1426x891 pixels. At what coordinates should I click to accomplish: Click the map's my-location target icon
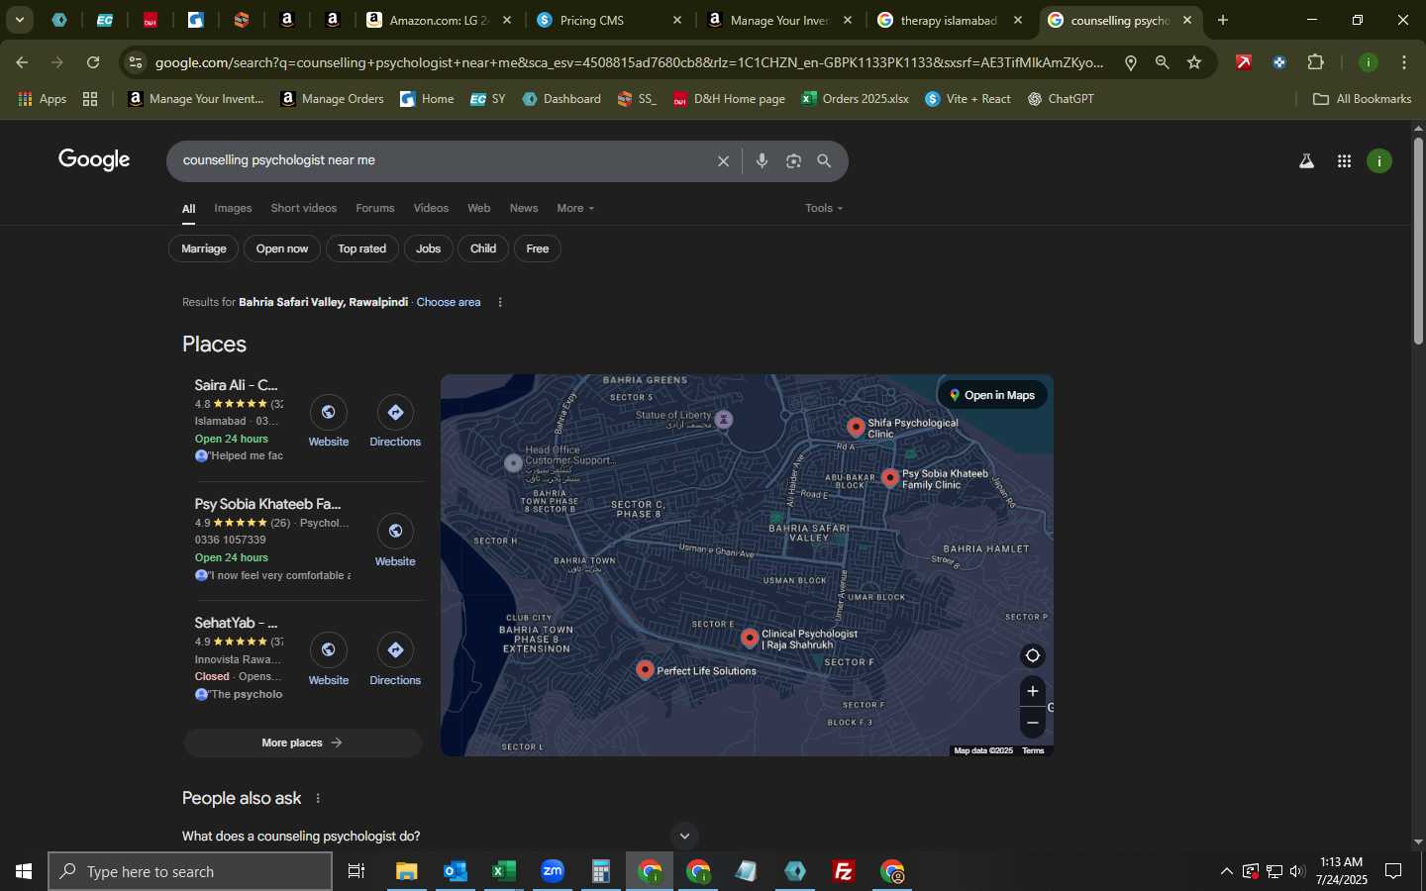(1032, 655)
